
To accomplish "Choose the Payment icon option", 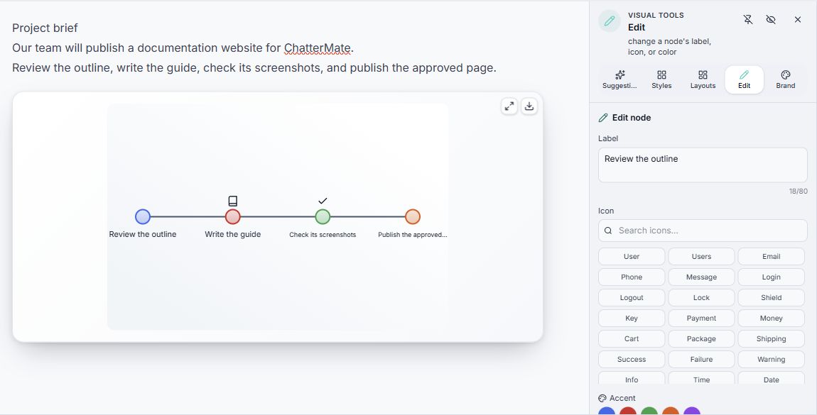I will (701, 319).
